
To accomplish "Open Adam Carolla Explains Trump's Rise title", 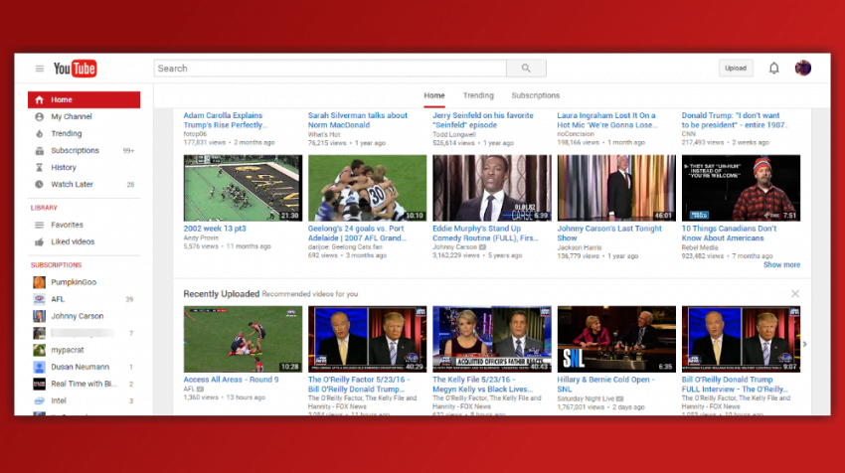I will [226, 120].
